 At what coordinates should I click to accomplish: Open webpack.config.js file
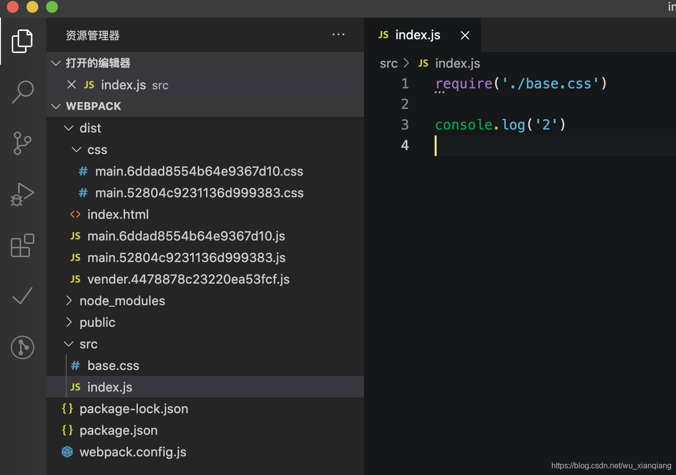click(132, 452)
